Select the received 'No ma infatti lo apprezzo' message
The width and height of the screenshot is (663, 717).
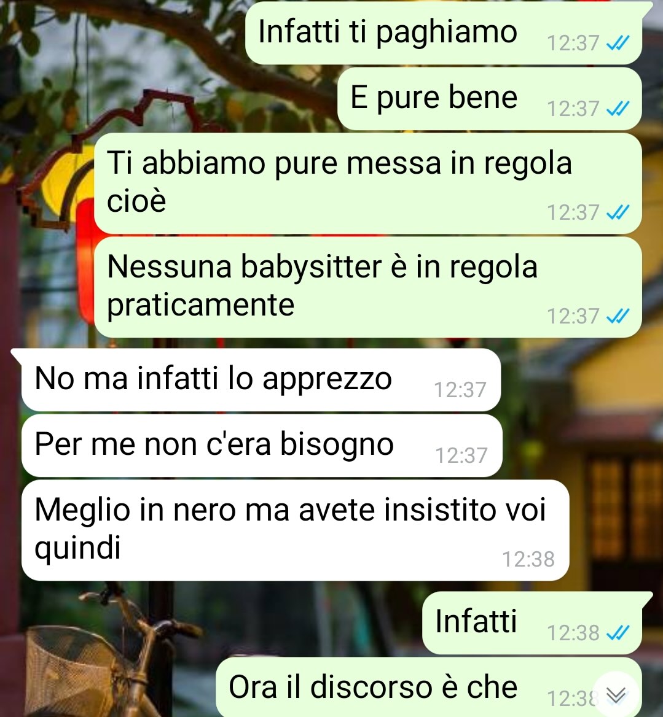pyautogui.click(x=261, y=380)
